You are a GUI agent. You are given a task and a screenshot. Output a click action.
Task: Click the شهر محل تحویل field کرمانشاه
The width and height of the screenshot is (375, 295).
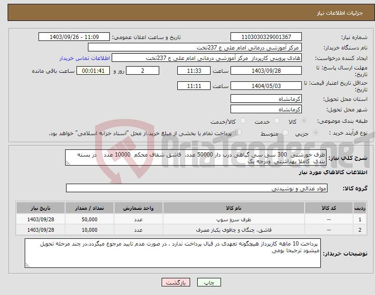click(266, 109)
